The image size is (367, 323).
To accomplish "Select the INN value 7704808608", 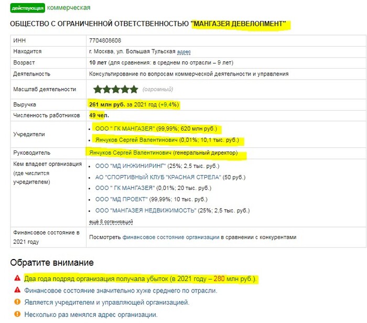I will (105, 40).
